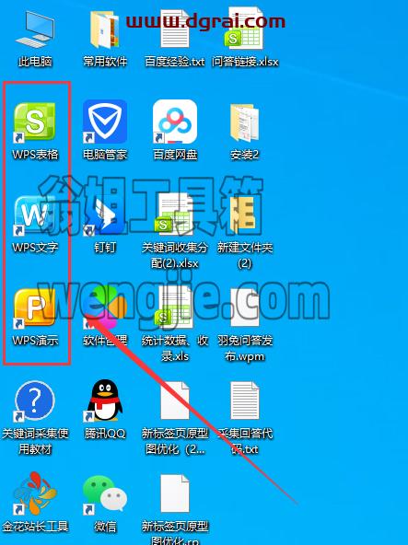Select the WPS表格 shortcut icon
Image resolution: width=408 pixels, height=545 pixels.
tap(34, 122)
